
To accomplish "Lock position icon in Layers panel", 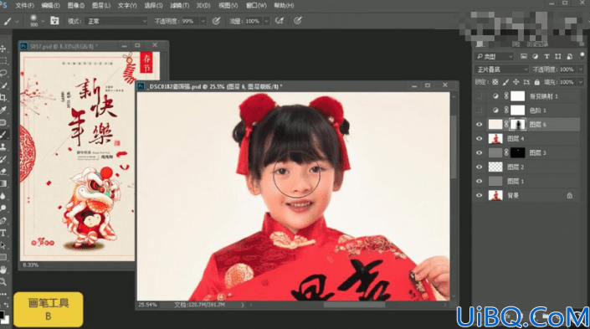I will click(516, 82).
